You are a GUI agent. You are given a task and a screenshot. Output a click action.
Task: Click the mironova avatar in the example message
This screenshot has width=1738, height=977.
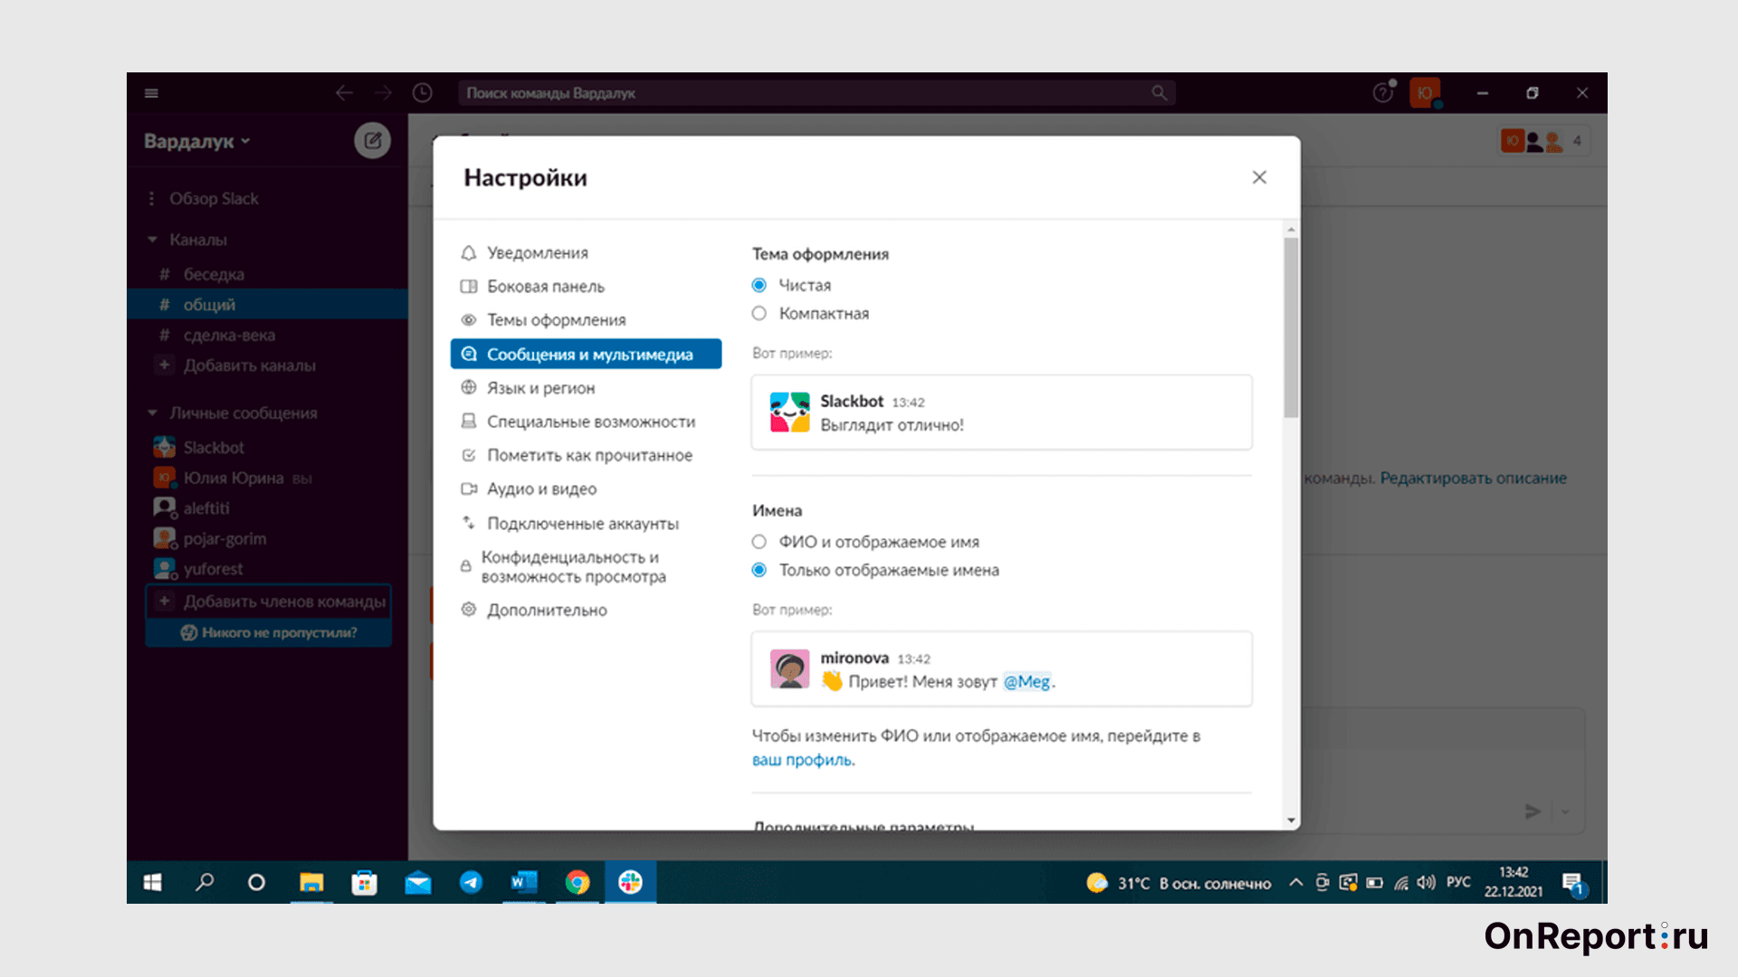click(789, 669)
